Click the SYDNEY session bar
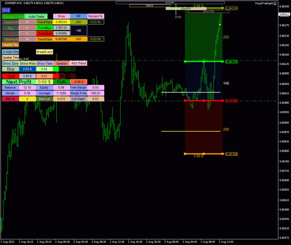 pos(170,3)
